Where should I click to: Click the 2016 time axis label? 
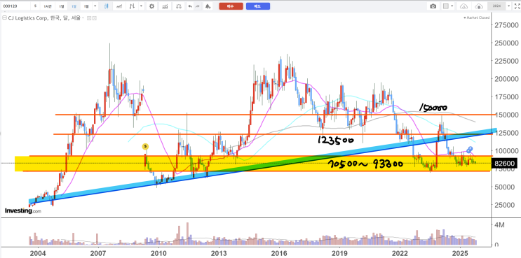(x=279, y=252)
